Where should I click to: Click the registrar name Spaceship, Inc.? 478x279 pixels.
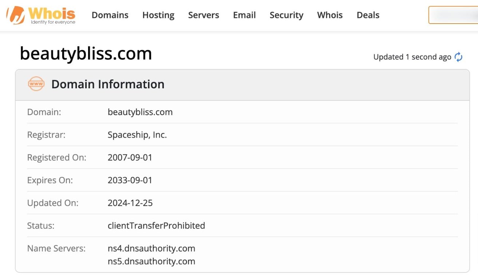point(137,134)
